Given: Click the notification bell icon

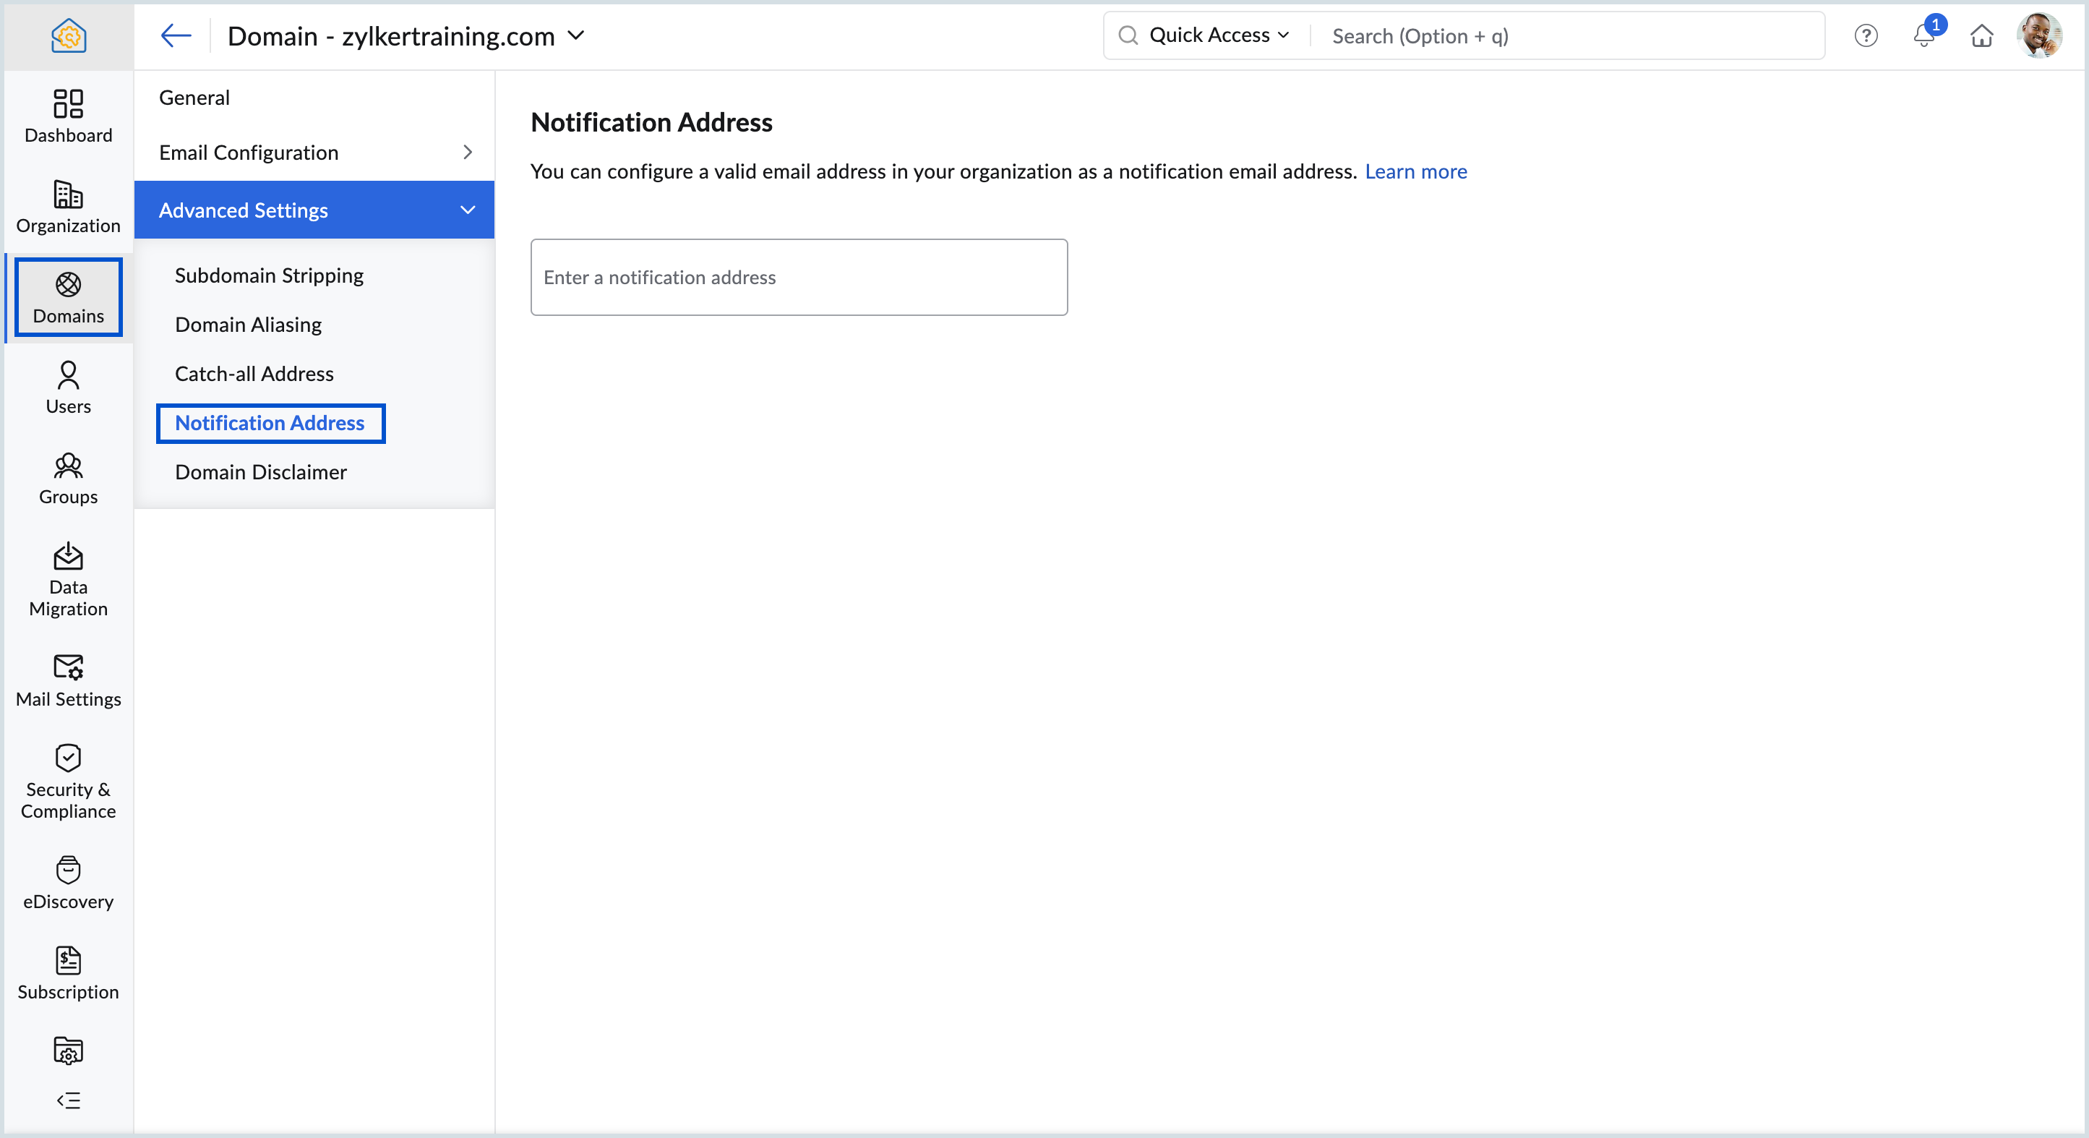Looking at the screenshot, I should (1923, 35).
